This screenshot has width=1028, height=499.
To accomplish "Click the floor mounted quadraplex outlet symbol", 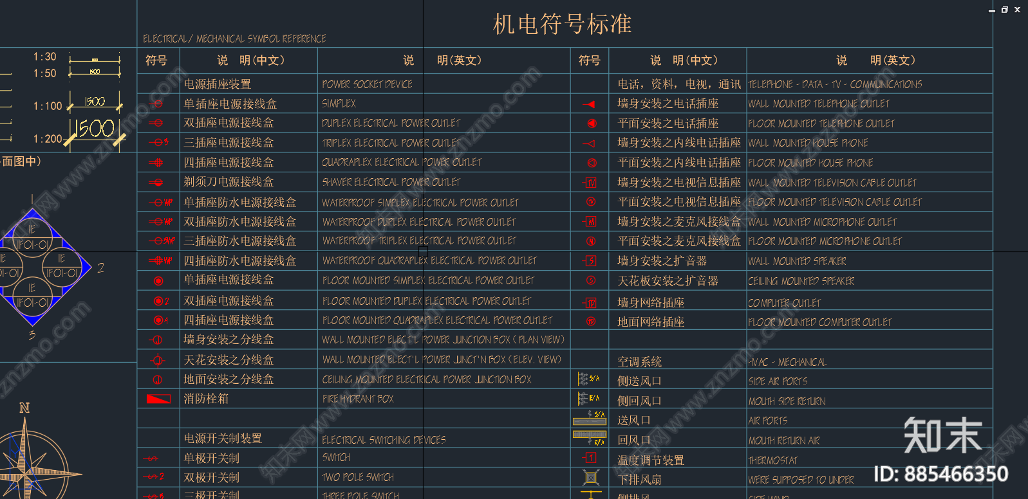I will tap(161, 320).
